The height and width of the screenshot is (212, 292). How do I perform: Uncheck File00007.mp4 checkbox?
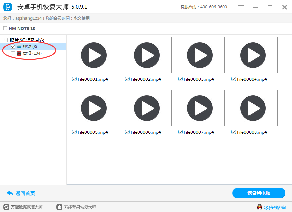point(180,132)
